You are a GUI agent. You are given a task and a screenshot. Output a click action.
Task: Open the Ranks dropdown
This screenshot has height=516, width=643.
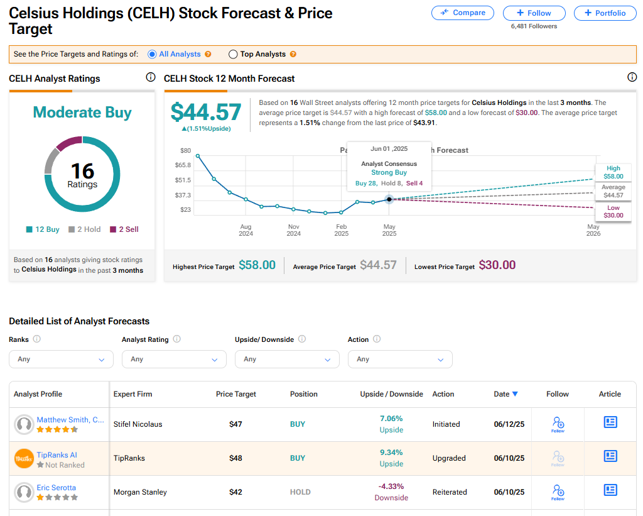coord(61,359)
